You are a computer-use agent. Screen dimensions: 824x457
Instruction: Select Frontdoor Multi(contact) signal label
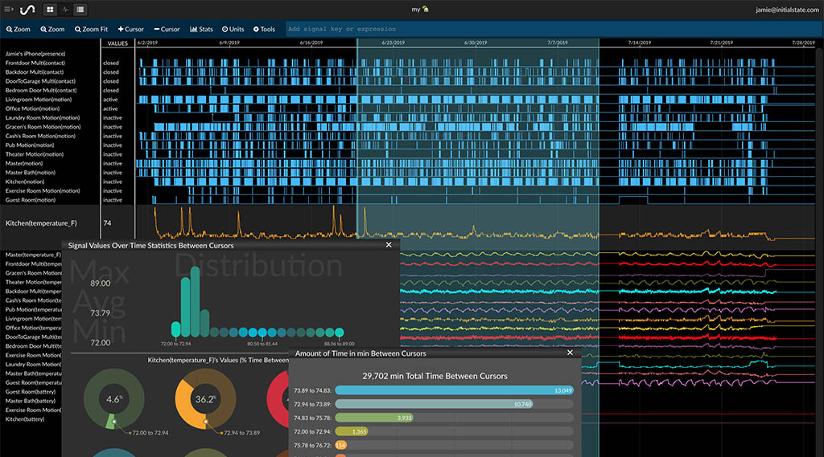(35, 63)
